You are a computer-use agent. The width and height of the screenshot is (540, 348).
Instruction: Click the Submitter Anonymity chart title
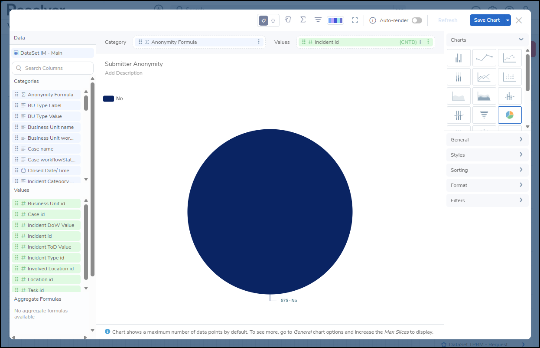tap(134, 64)
